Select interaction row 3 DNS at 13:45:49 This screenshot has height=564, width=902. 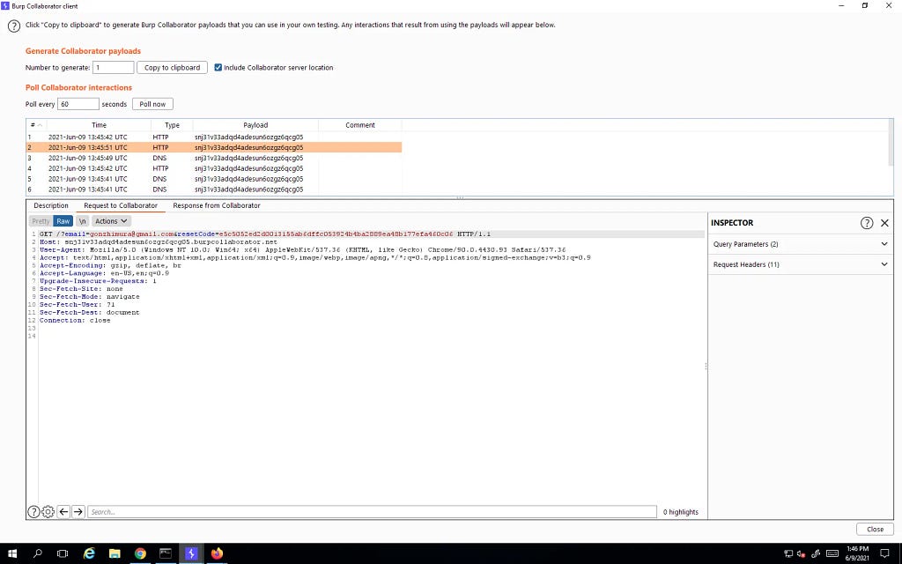214,158
